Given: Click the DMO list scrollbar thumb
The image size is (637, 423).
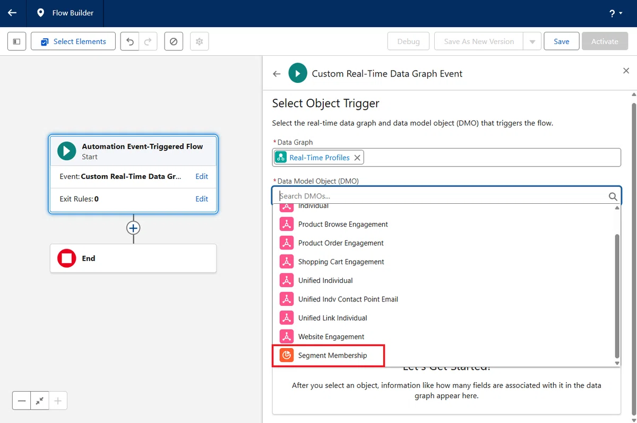Looking at the screenshot, I should (x=617, y=296).
